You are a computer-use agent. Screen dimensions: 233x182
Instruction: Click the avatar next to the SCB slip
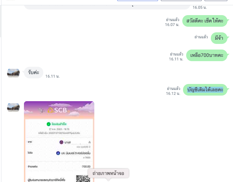pyautogui.click(x=13, y=108)
